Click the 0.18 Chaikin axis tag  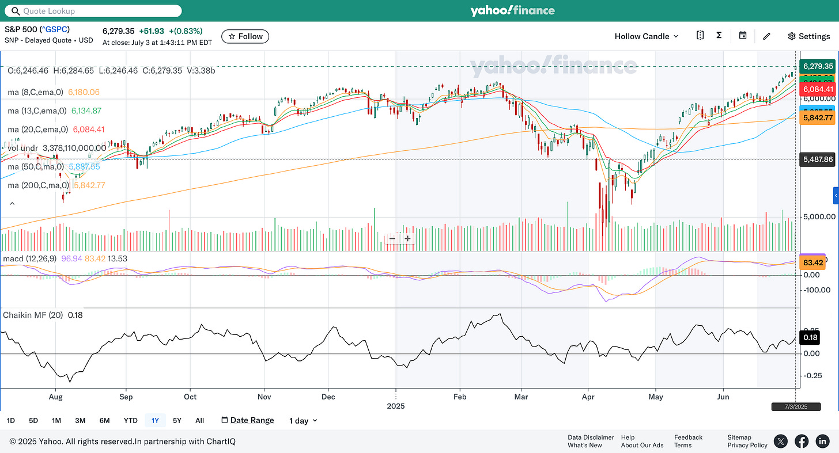click(x=810, y=338)
